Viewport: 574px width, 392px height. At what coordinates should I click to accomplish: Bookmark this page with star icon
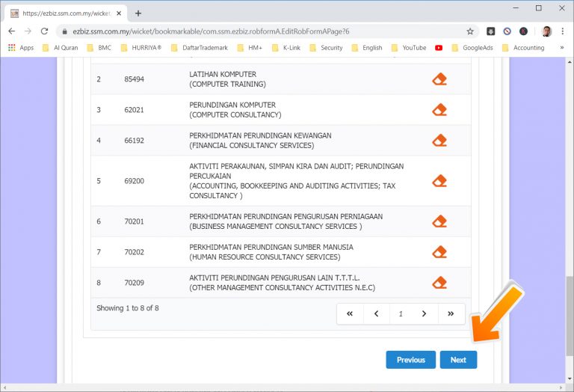click(x=470, y=31)
